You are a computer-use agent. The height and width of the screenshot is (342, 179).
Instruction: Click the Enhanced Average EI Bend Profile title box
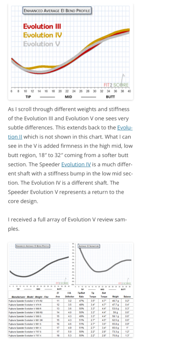point(57,10)
